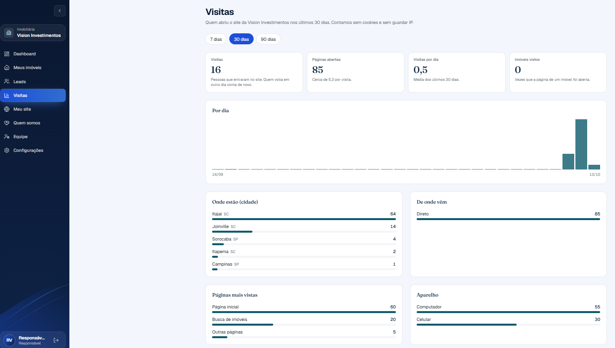Click the Itapema SC city row
615x348 pixels.
coord(304,254)
